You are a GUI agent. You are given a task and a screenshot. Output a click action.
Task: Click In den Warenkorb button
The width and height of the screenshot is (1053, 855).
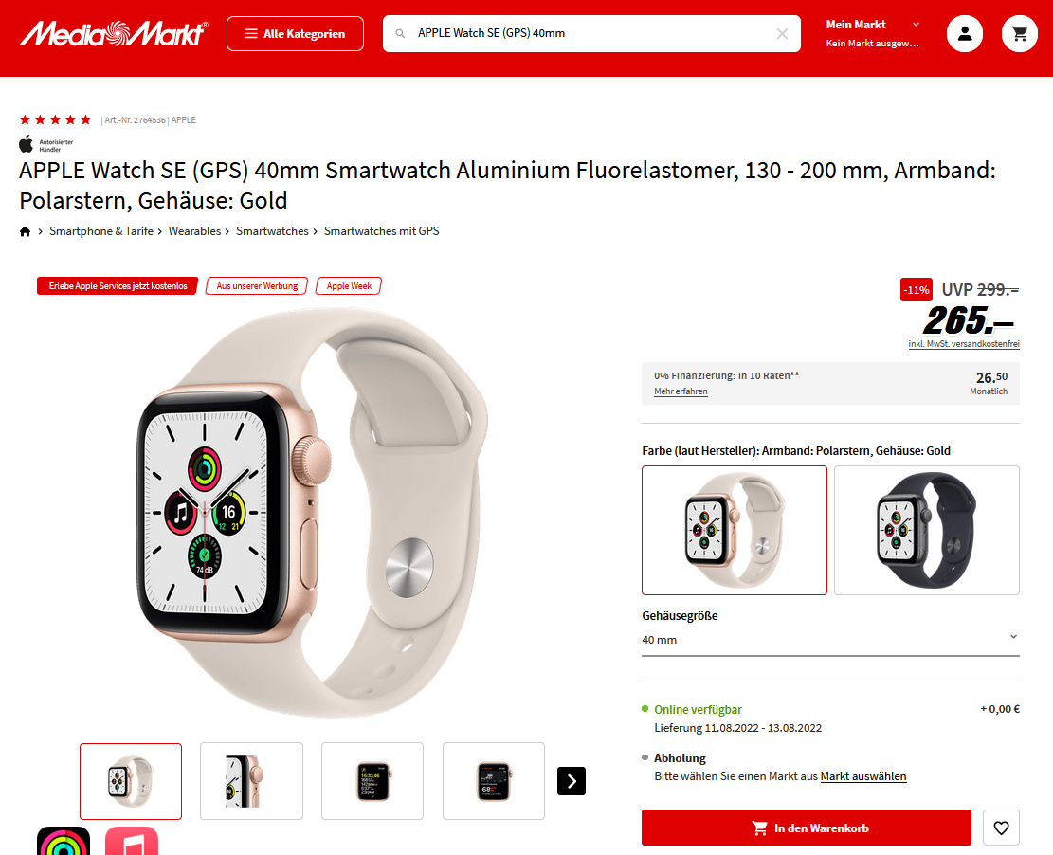click(x=806, y=828)
